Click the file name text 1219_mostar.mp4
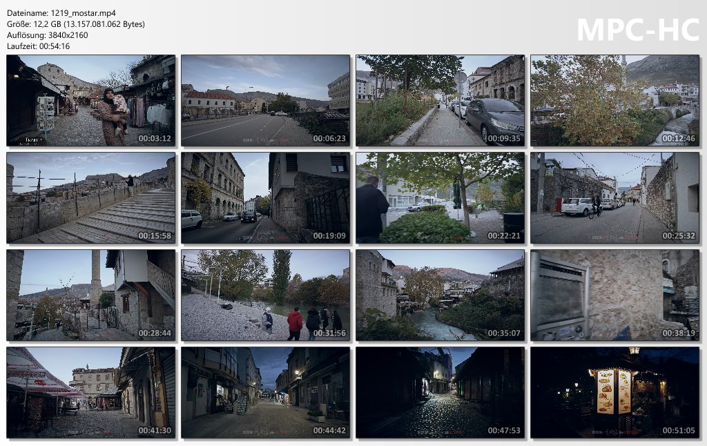The height and width of the screenshot is (446, 707). click(83, 13)
